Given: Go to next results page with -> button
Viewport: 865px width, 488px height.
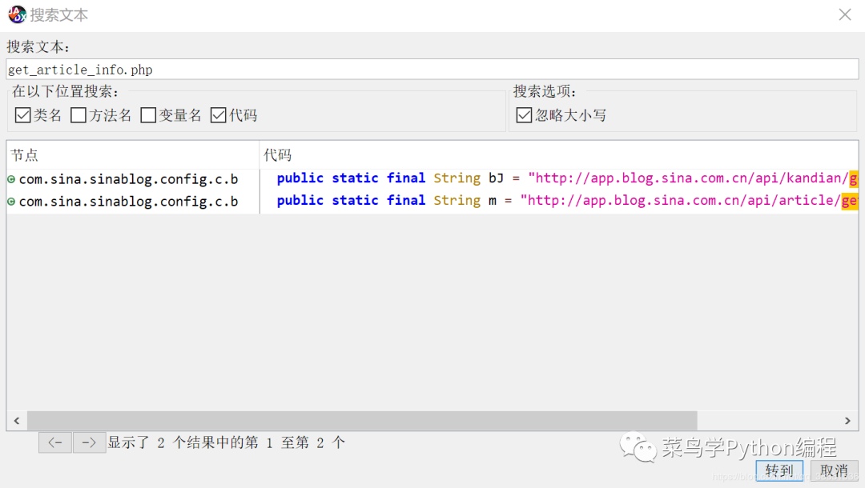Looking at the screenshot, I should [89, 443].
